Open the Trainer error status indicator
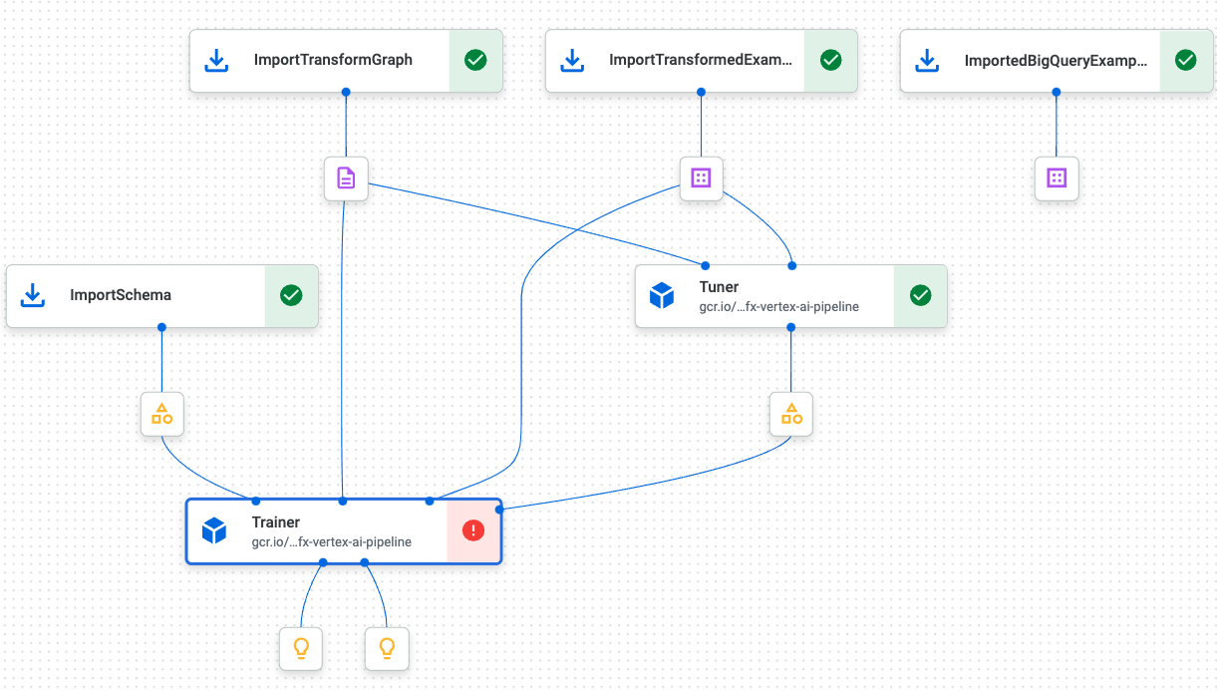This screenshot has width=1217, height=691. point(472,529)
